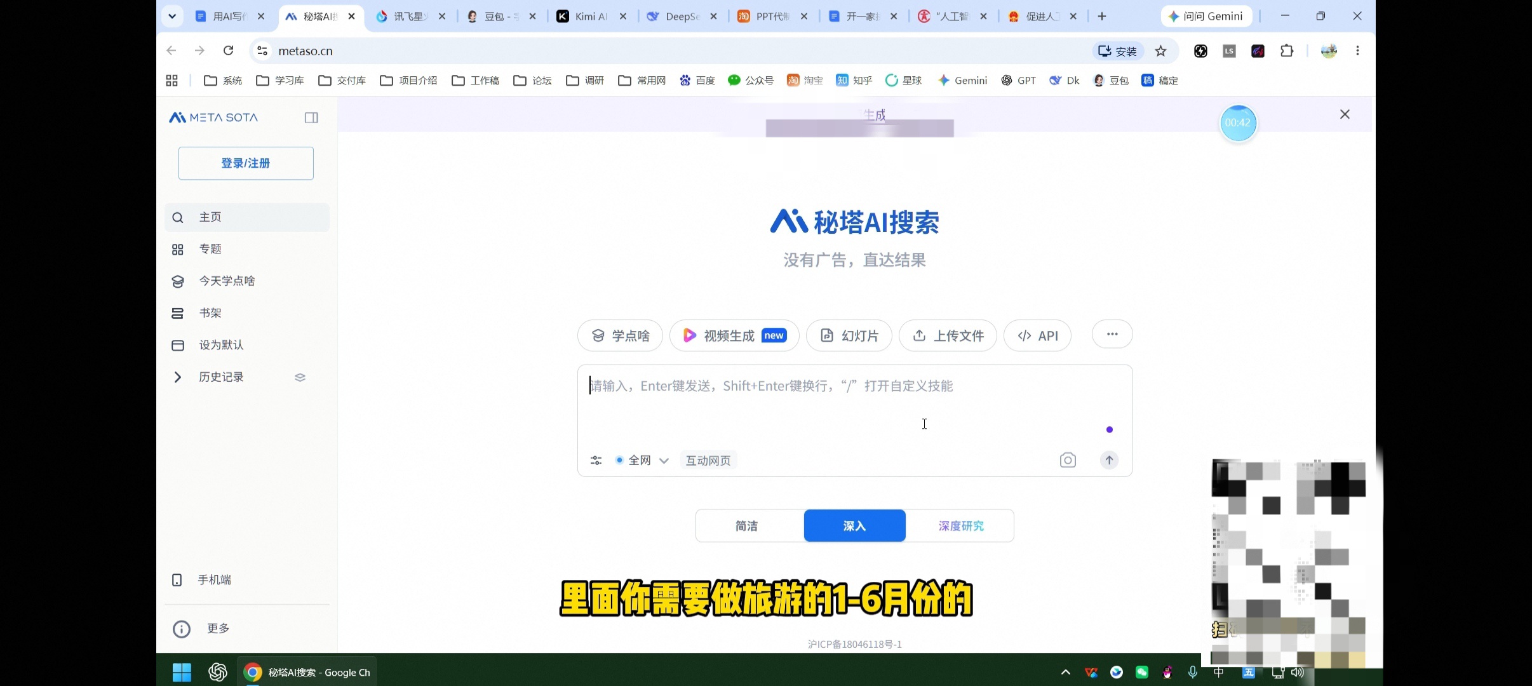Screen dimensions: 1532x686
Task: Open the search settings sliders icon
Action: 596,461
